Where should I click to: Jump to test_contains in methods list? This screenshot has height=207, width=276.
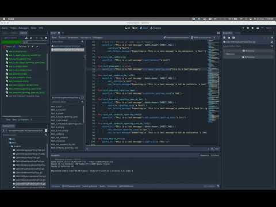(x=57, y=134)
